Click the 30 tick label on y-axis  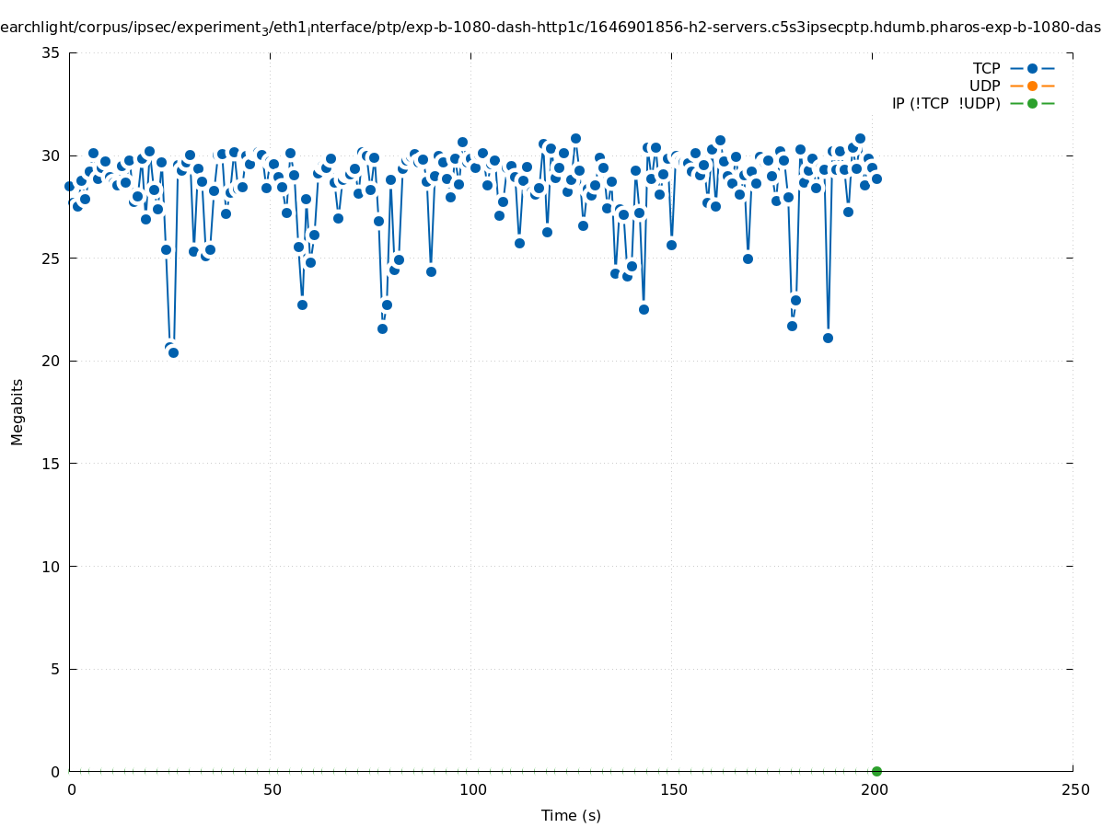(51, 155)
